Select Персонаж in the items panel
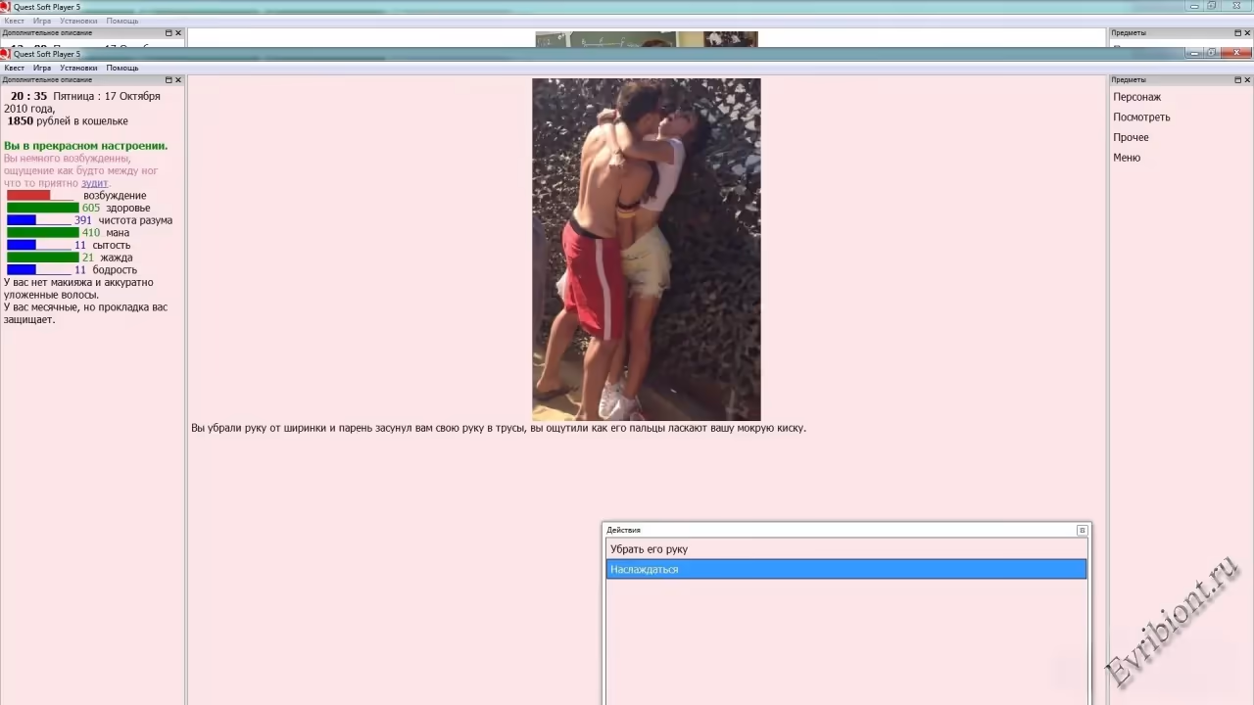This screenshot has height=705, width=1254. 1136,97
